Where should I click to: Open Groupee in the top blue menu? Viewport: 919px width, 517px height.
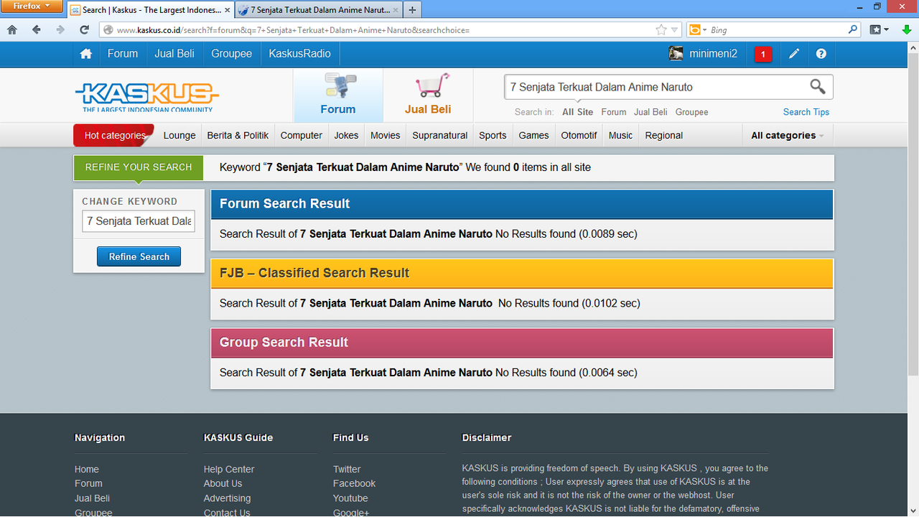(x=232, y=54)
